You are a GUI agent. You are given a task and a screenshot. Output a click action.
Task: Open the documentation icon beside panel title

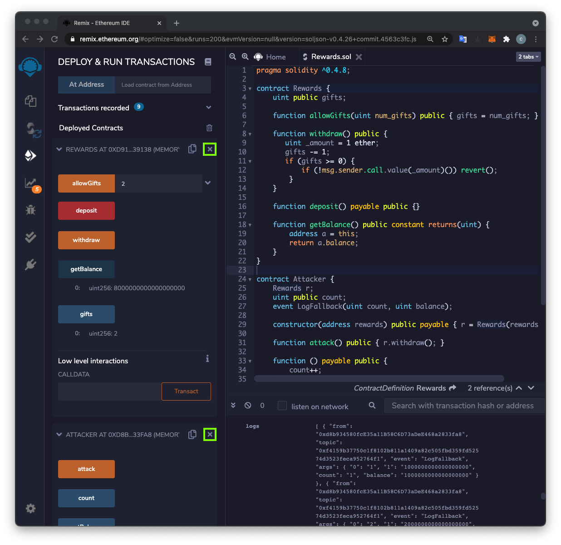pyautogui.click(x=208, y=62)
